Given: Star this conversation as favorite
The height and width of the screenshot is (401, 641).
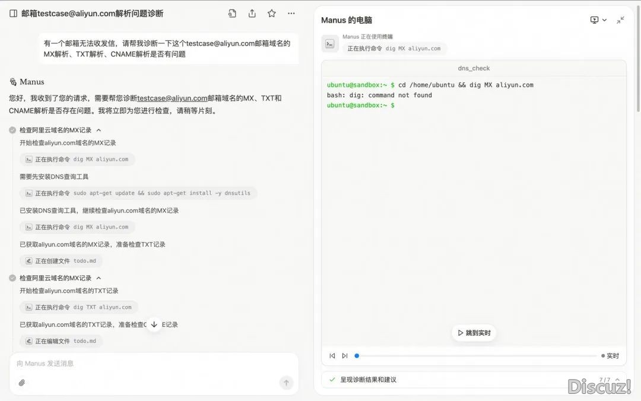Looking at the screenshot, I should pos(272,14).
